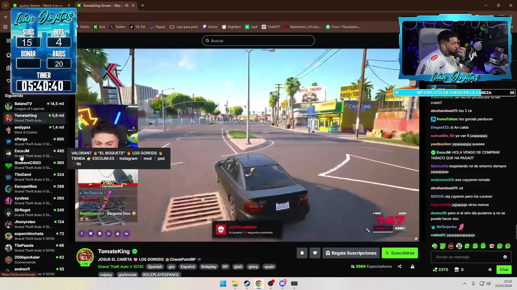Click Regala Suscripciones button
517x290 pixels.
tap(351, 253)
